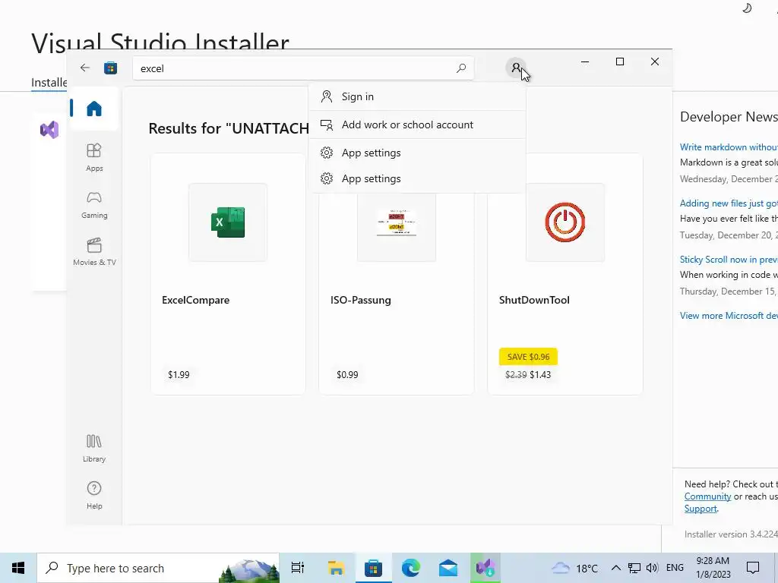Expand hidden system tray icons chevron

click(x=615, y=568)
